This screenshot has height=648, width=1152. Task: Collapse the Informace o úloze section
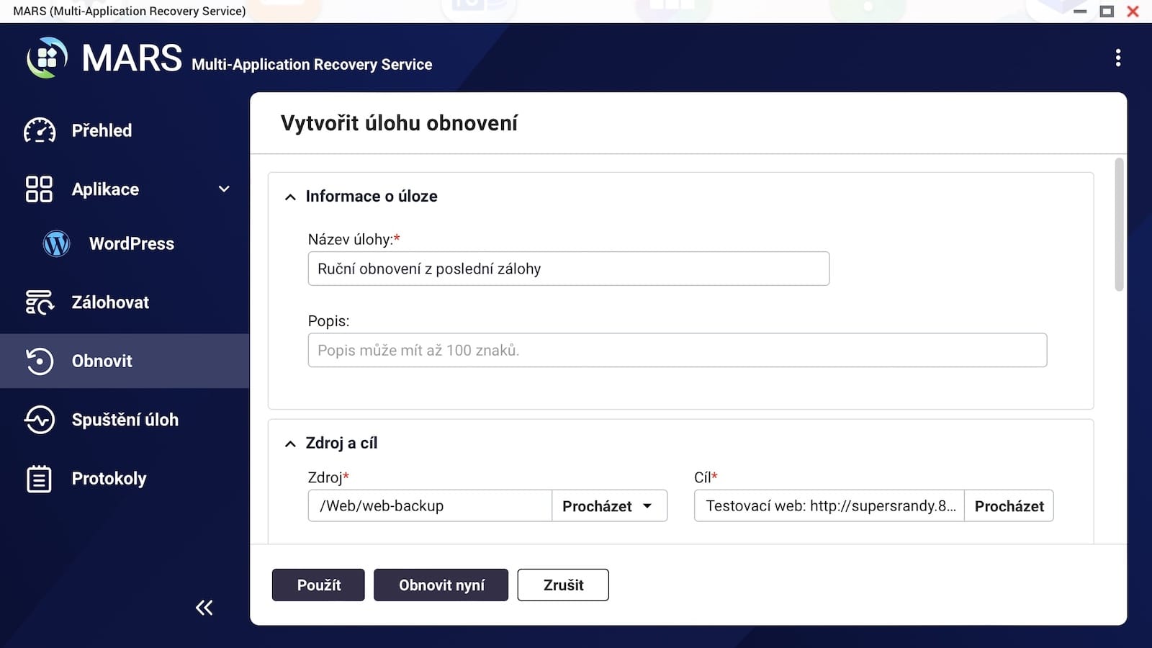[x=290, y=197]
